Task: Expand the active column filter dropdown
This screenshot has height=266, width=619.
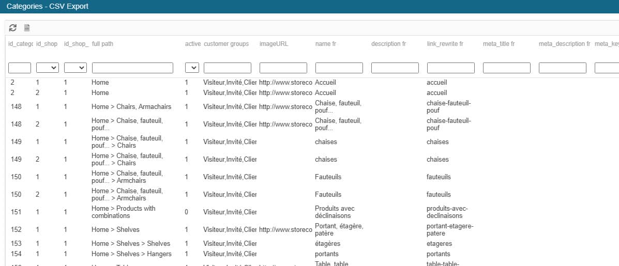Action: (192, 68)
